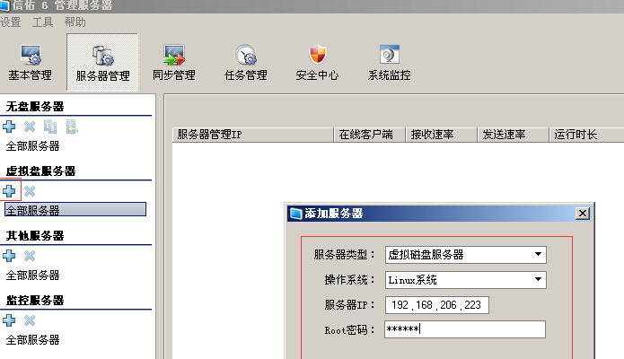Open the 安全中心 shield icon

317,55
